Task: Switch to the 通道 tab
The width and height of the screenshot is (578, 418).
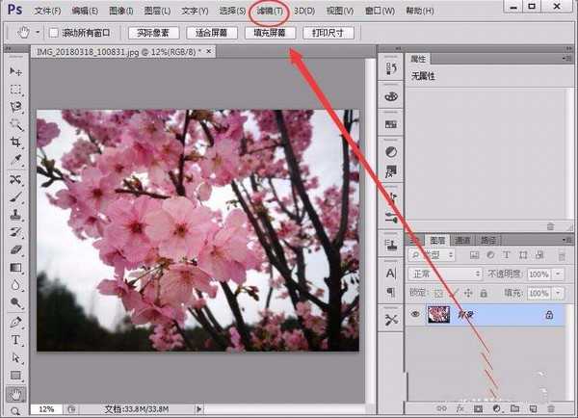Action: coord(462,239)
